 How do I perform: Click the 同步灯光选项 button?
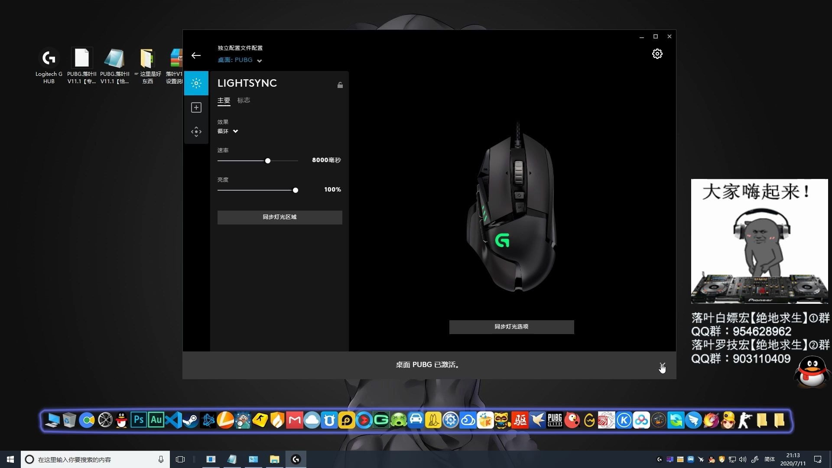pyautogui.click(x=511, y=327)
